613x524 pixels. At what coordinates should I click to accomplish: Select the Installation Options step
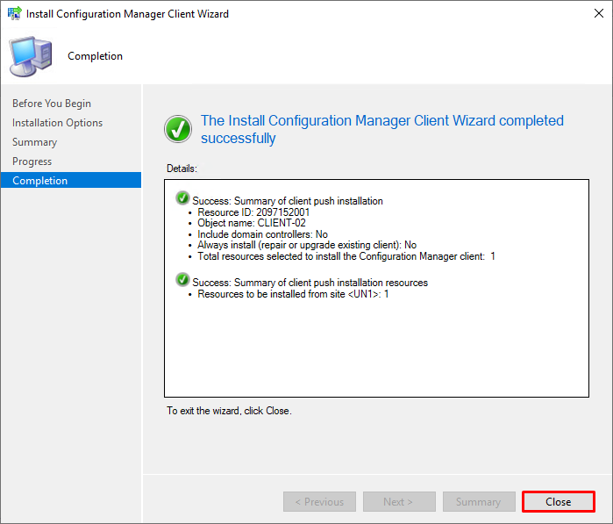pos(58,123)
